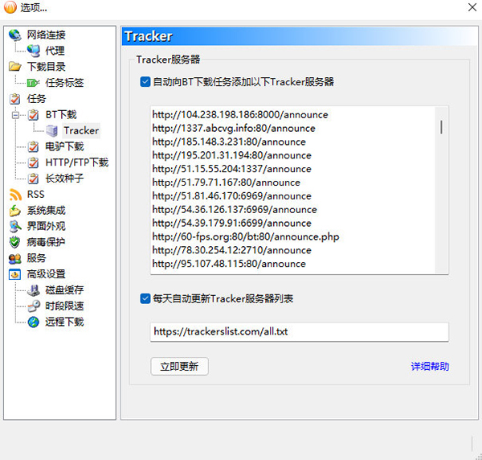Open the HTTP/FTP下载 settings page
Viewport: 482px width, 460px height.
click(x=76, y=162)
